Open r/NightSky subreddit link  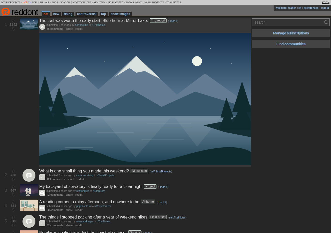99,191
